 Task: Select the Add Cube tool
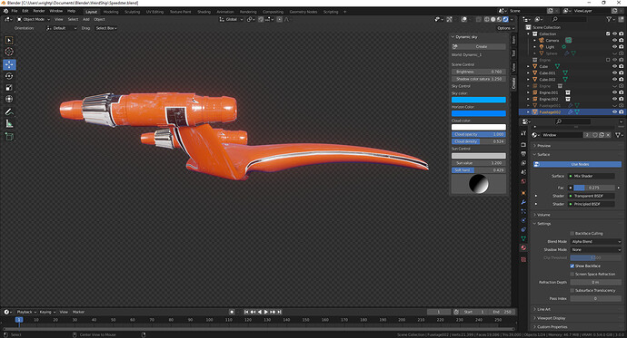pos(9,137)
